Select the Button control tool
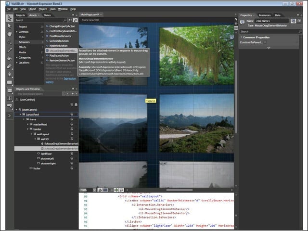This screenshot has height=231, width=308. [9, 106]
